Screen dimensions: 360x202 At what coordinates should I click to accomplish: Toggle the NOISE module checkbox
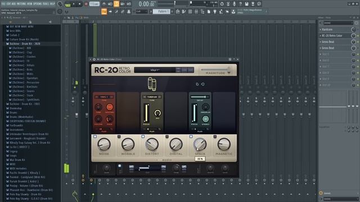[95, 136]
